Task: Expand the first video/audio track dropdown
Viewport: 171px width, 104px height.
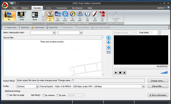Action: click(x=54, y=32)
